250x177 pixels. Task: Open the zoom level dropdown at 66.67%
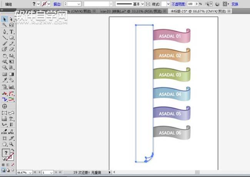[30, 173]
